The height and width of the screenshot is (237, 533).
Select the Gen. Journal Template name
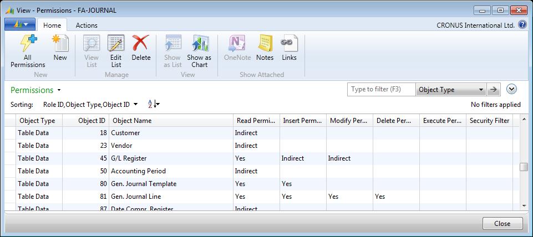[x=144, y=184]
